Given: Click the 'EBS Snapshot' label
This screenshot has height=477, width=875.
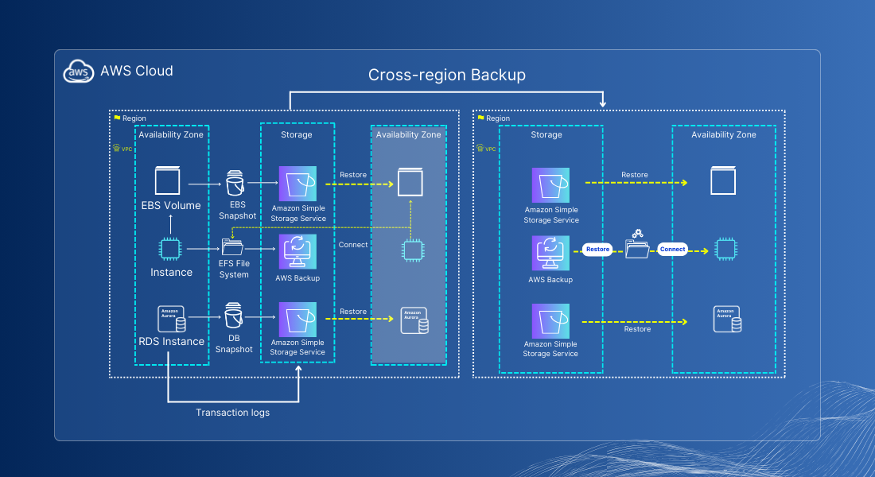Looking at the screenshot, I should point(237,211).
